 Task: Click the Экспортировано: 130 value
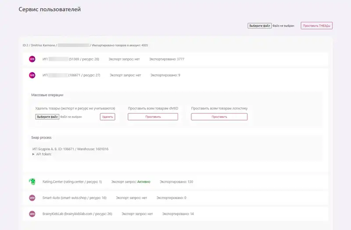176,182
